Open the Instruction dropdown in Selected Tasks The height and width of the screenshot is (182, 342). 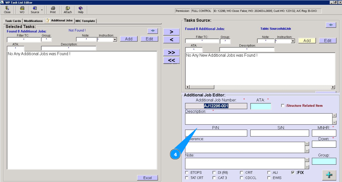pyautogui.click(x=115, y=40)
